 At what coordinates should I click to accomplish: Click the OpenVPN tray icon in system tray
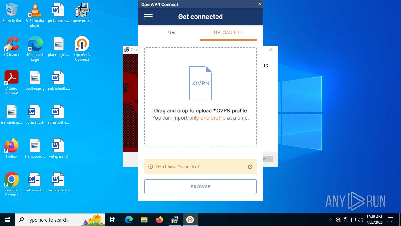338,220
